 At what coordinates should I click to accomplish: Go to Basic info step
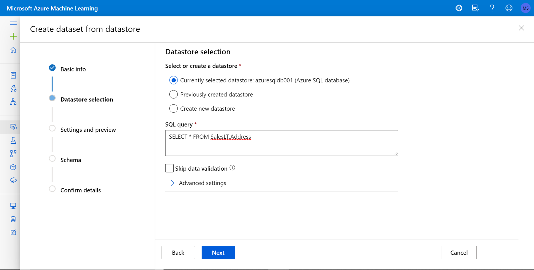tap(73, 69)
